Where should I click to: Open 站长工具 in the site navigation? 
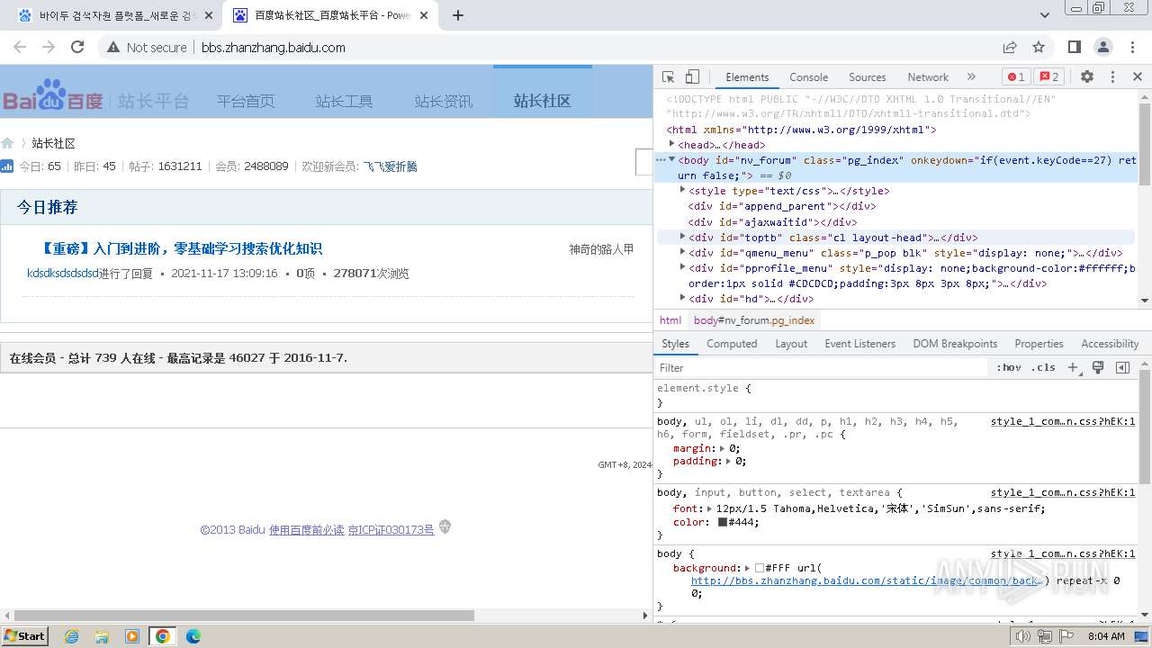344,101
